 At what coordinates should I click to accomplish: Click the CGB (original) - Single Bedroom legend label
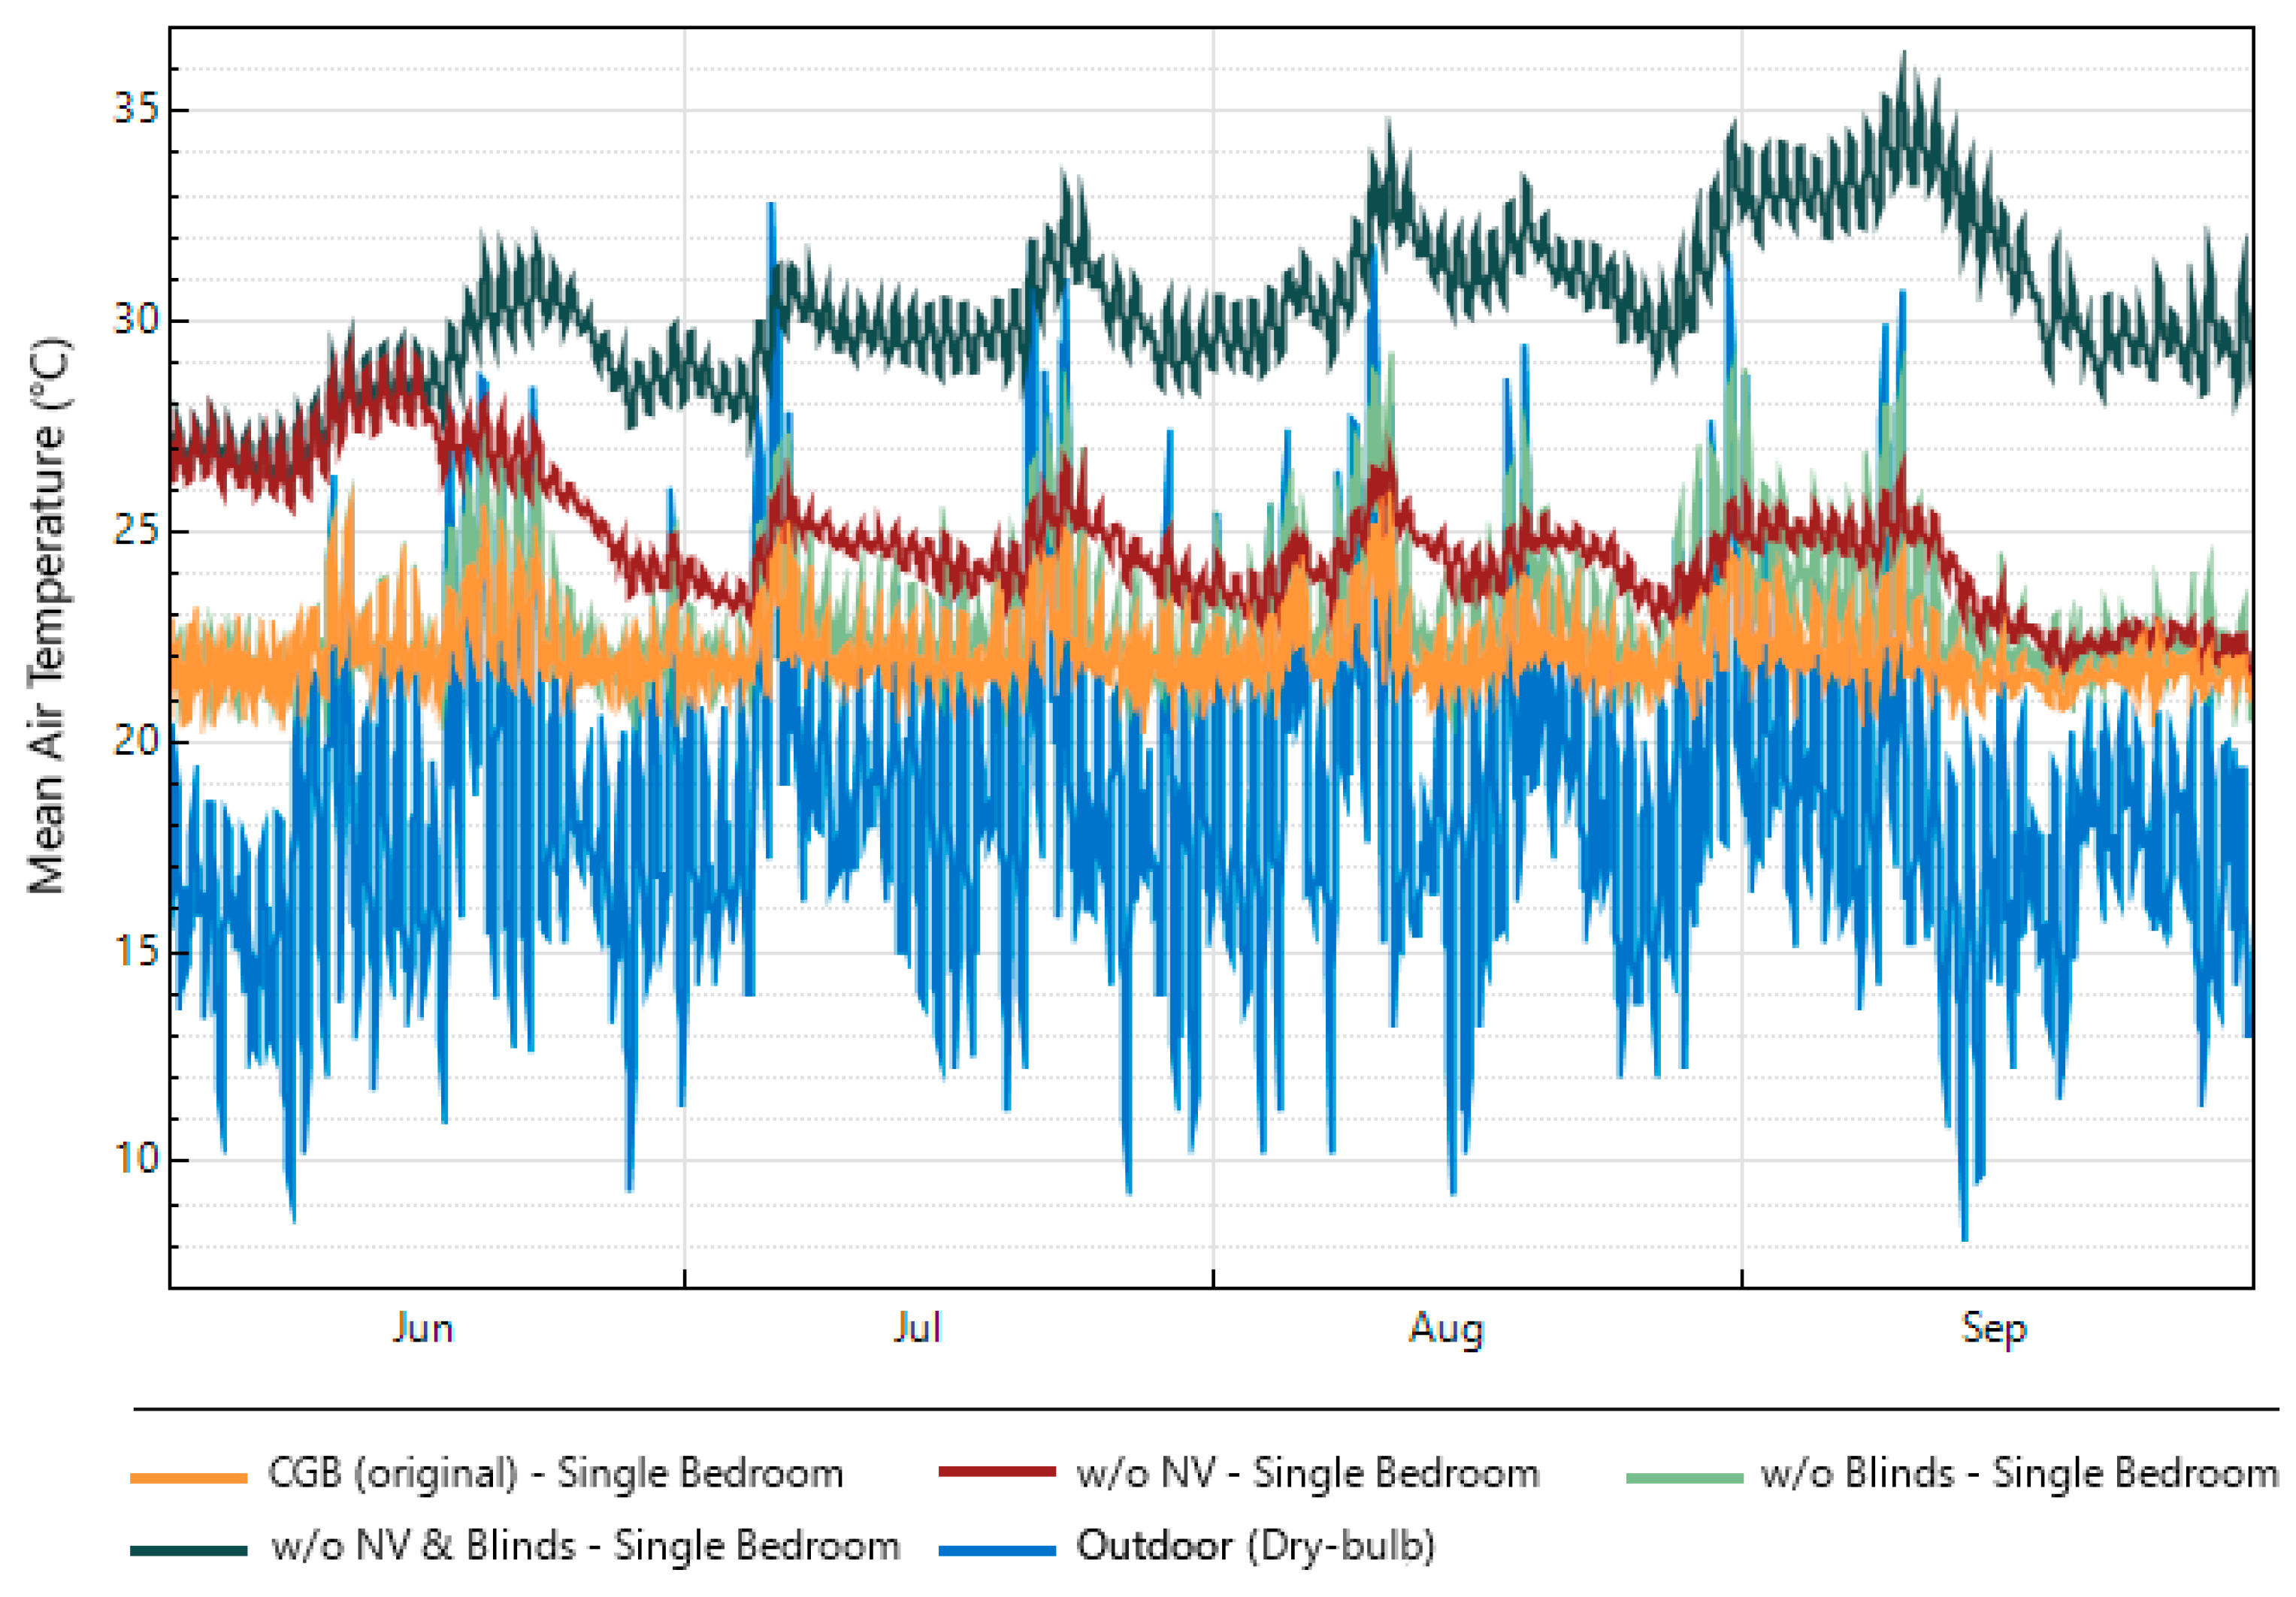[x=556, y=1474]
